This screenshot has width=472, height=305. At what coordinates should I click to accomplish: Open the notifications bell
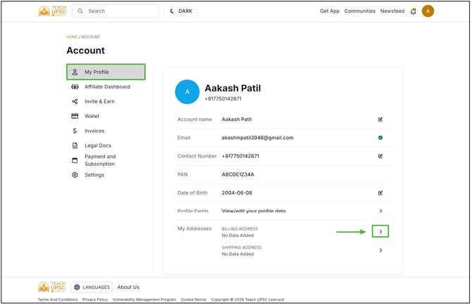[x=414, y=11]
